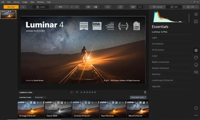
Task: Set rating to three stars
Action: tap(90, 92)
